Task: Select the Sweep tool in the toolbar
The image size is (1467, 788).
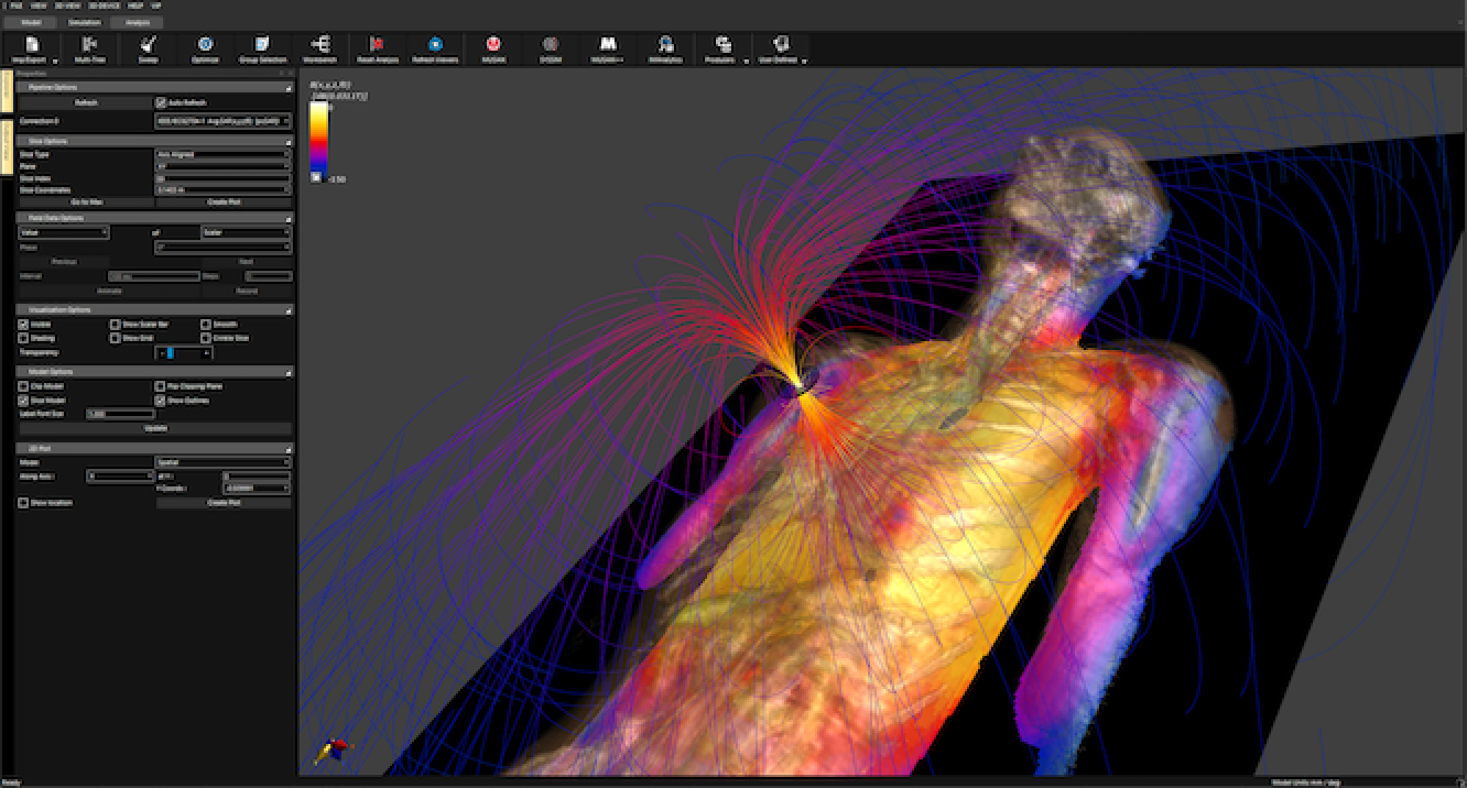Action: (x=148, y=49)
